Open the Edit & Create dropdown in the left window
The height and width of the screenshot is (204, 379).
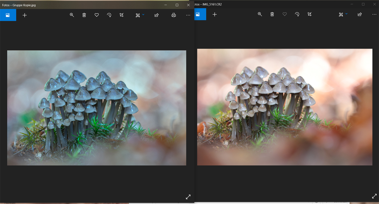click(140, 15)
